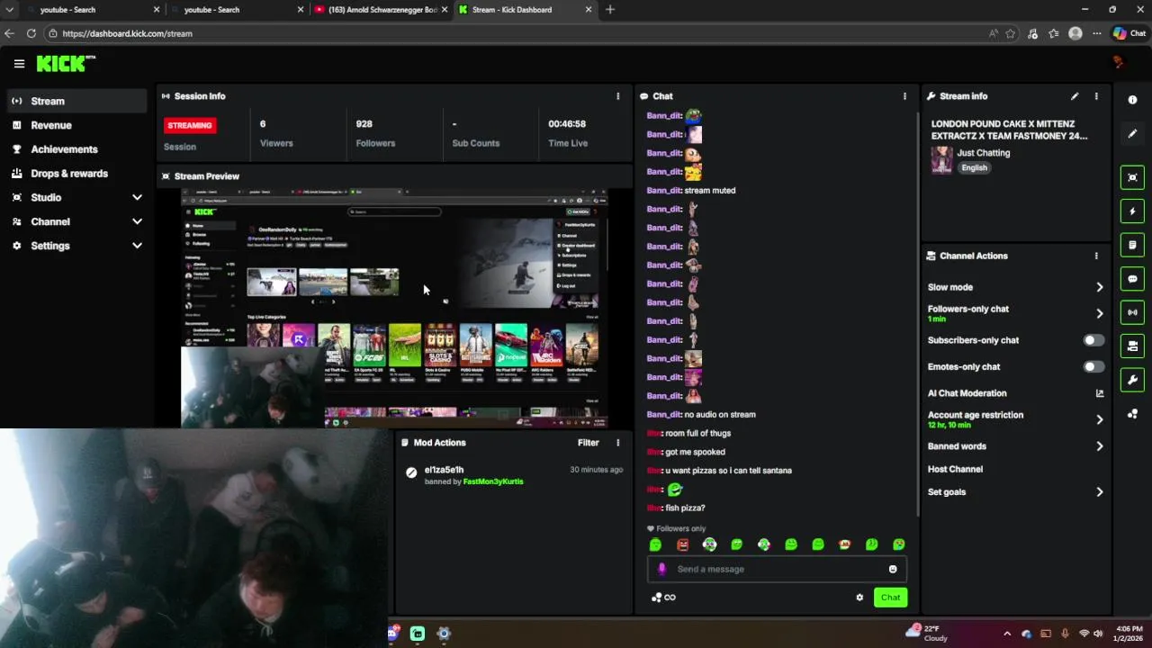Open chat settings gear icon
The height and width of the screenshot is (648, 1152).
[859, 598]
